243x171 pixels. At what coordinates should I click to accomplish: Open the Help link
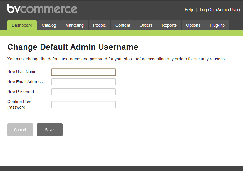[189, 10]
